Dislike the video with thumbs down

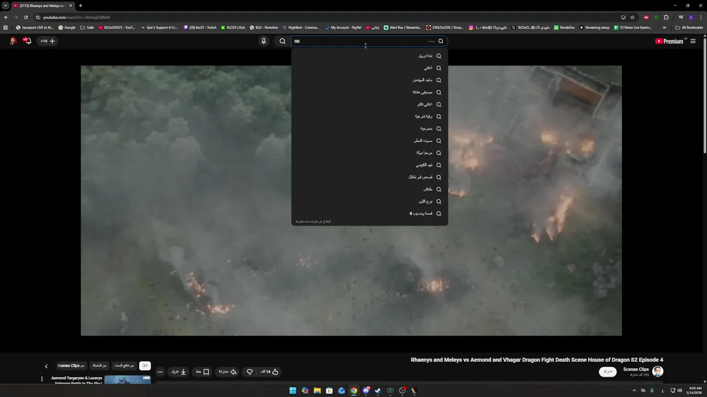pyautogui.click(x=250, y=372)
